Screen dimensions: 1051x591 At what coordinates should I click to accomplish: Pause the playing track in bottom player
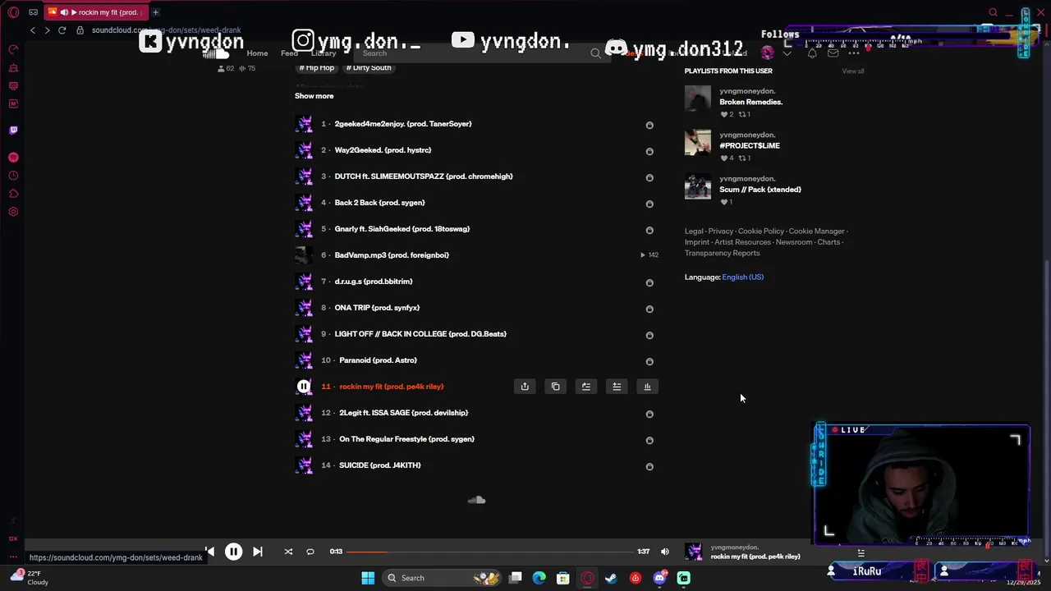tap(233, 552)
